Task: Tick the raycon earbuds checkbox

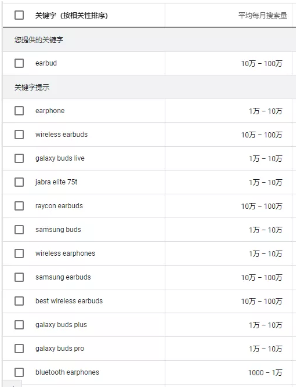Action: point(19,206)
